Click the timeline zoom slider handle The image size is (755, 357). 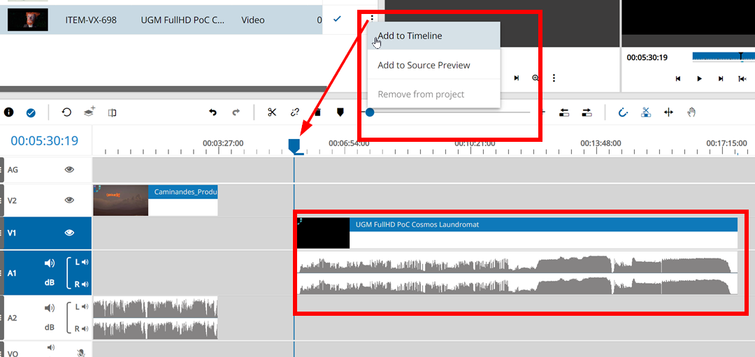370,112
